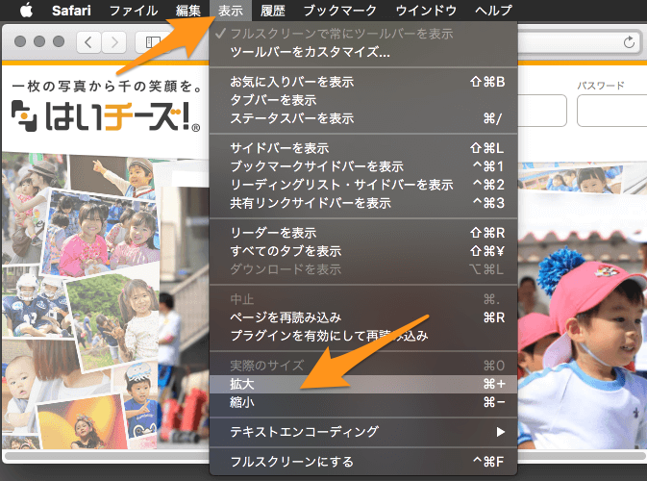Screen dimensions: 647x481
Task: Close the open 表示 menu
Action: click(231, 10)
